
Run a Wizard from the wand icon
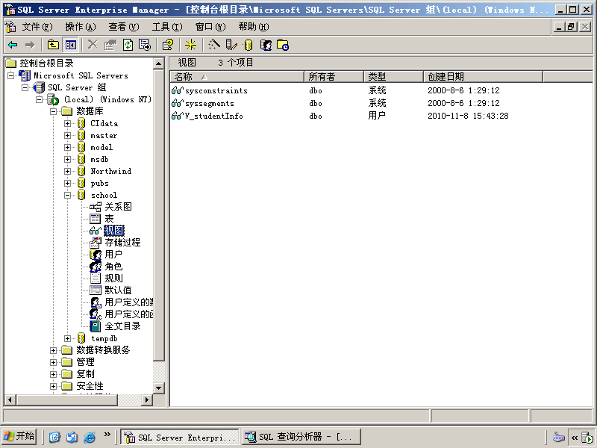pyautogui.click(x=214, y=45)
